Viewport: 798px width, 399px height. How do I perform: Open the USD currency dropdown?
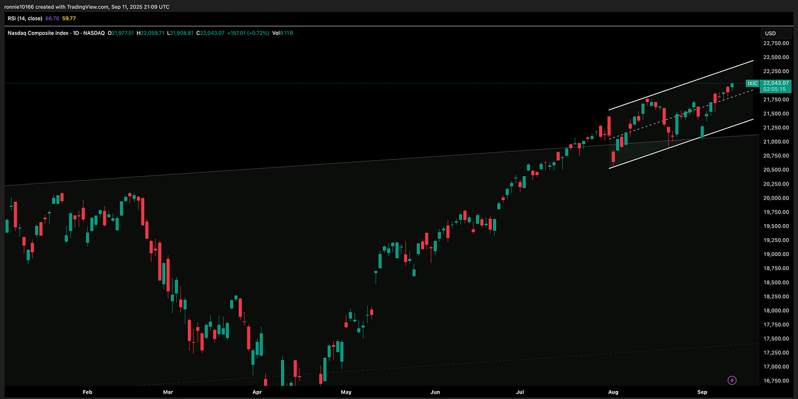point(772,33)
